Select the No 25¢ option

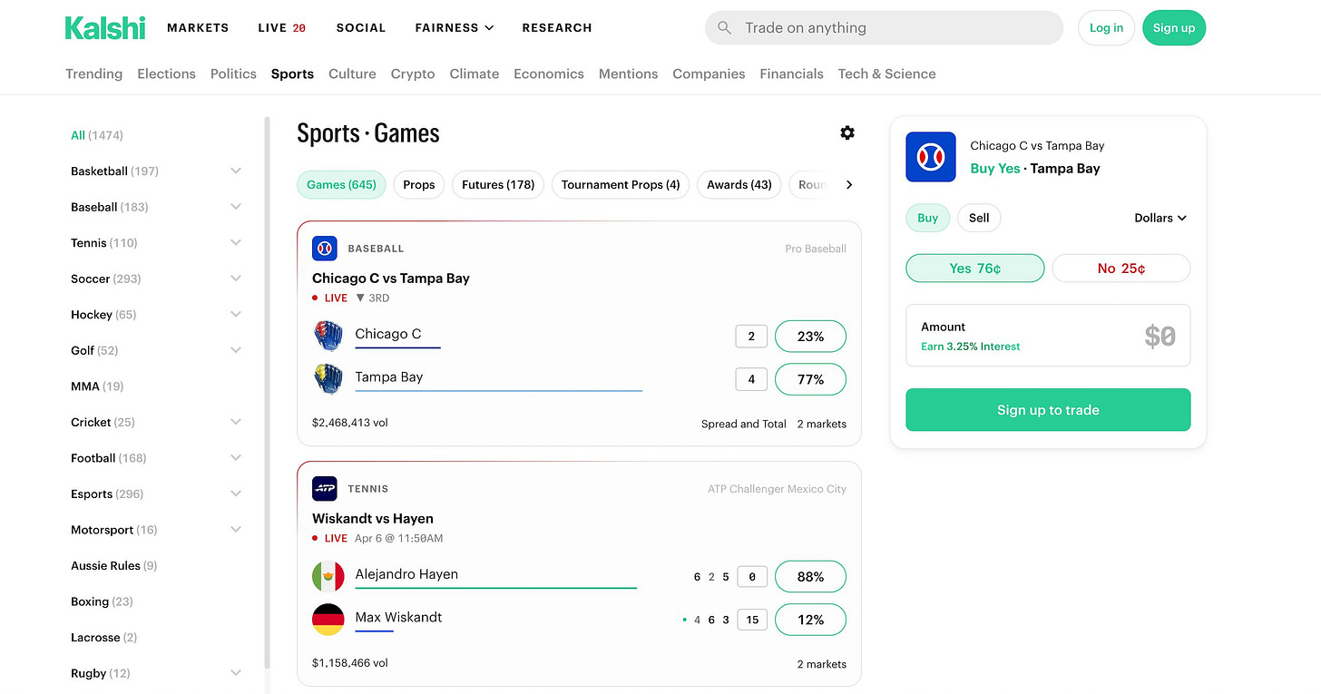[1120, 269]
